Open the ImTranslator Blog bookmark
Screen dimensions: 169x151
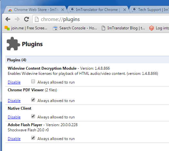[123, 28]
